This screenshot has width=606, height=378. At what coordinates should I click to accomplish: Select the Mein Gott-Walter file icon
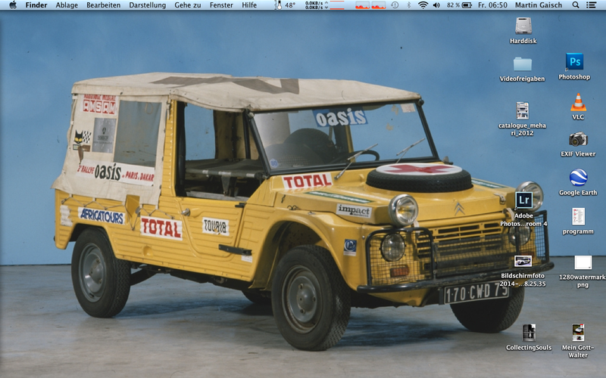[578, 333]
